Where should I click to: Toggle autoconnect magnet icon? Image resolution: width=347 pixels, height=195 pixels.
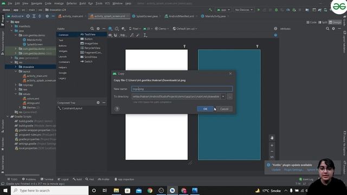pyautogui.click(x=115, y=35)
